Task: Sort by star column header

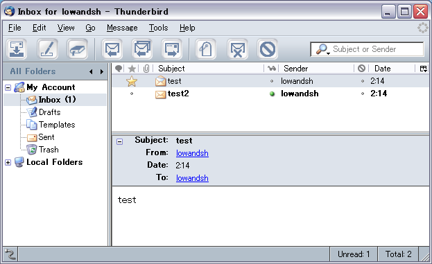Action: click(x=132, y=69)
